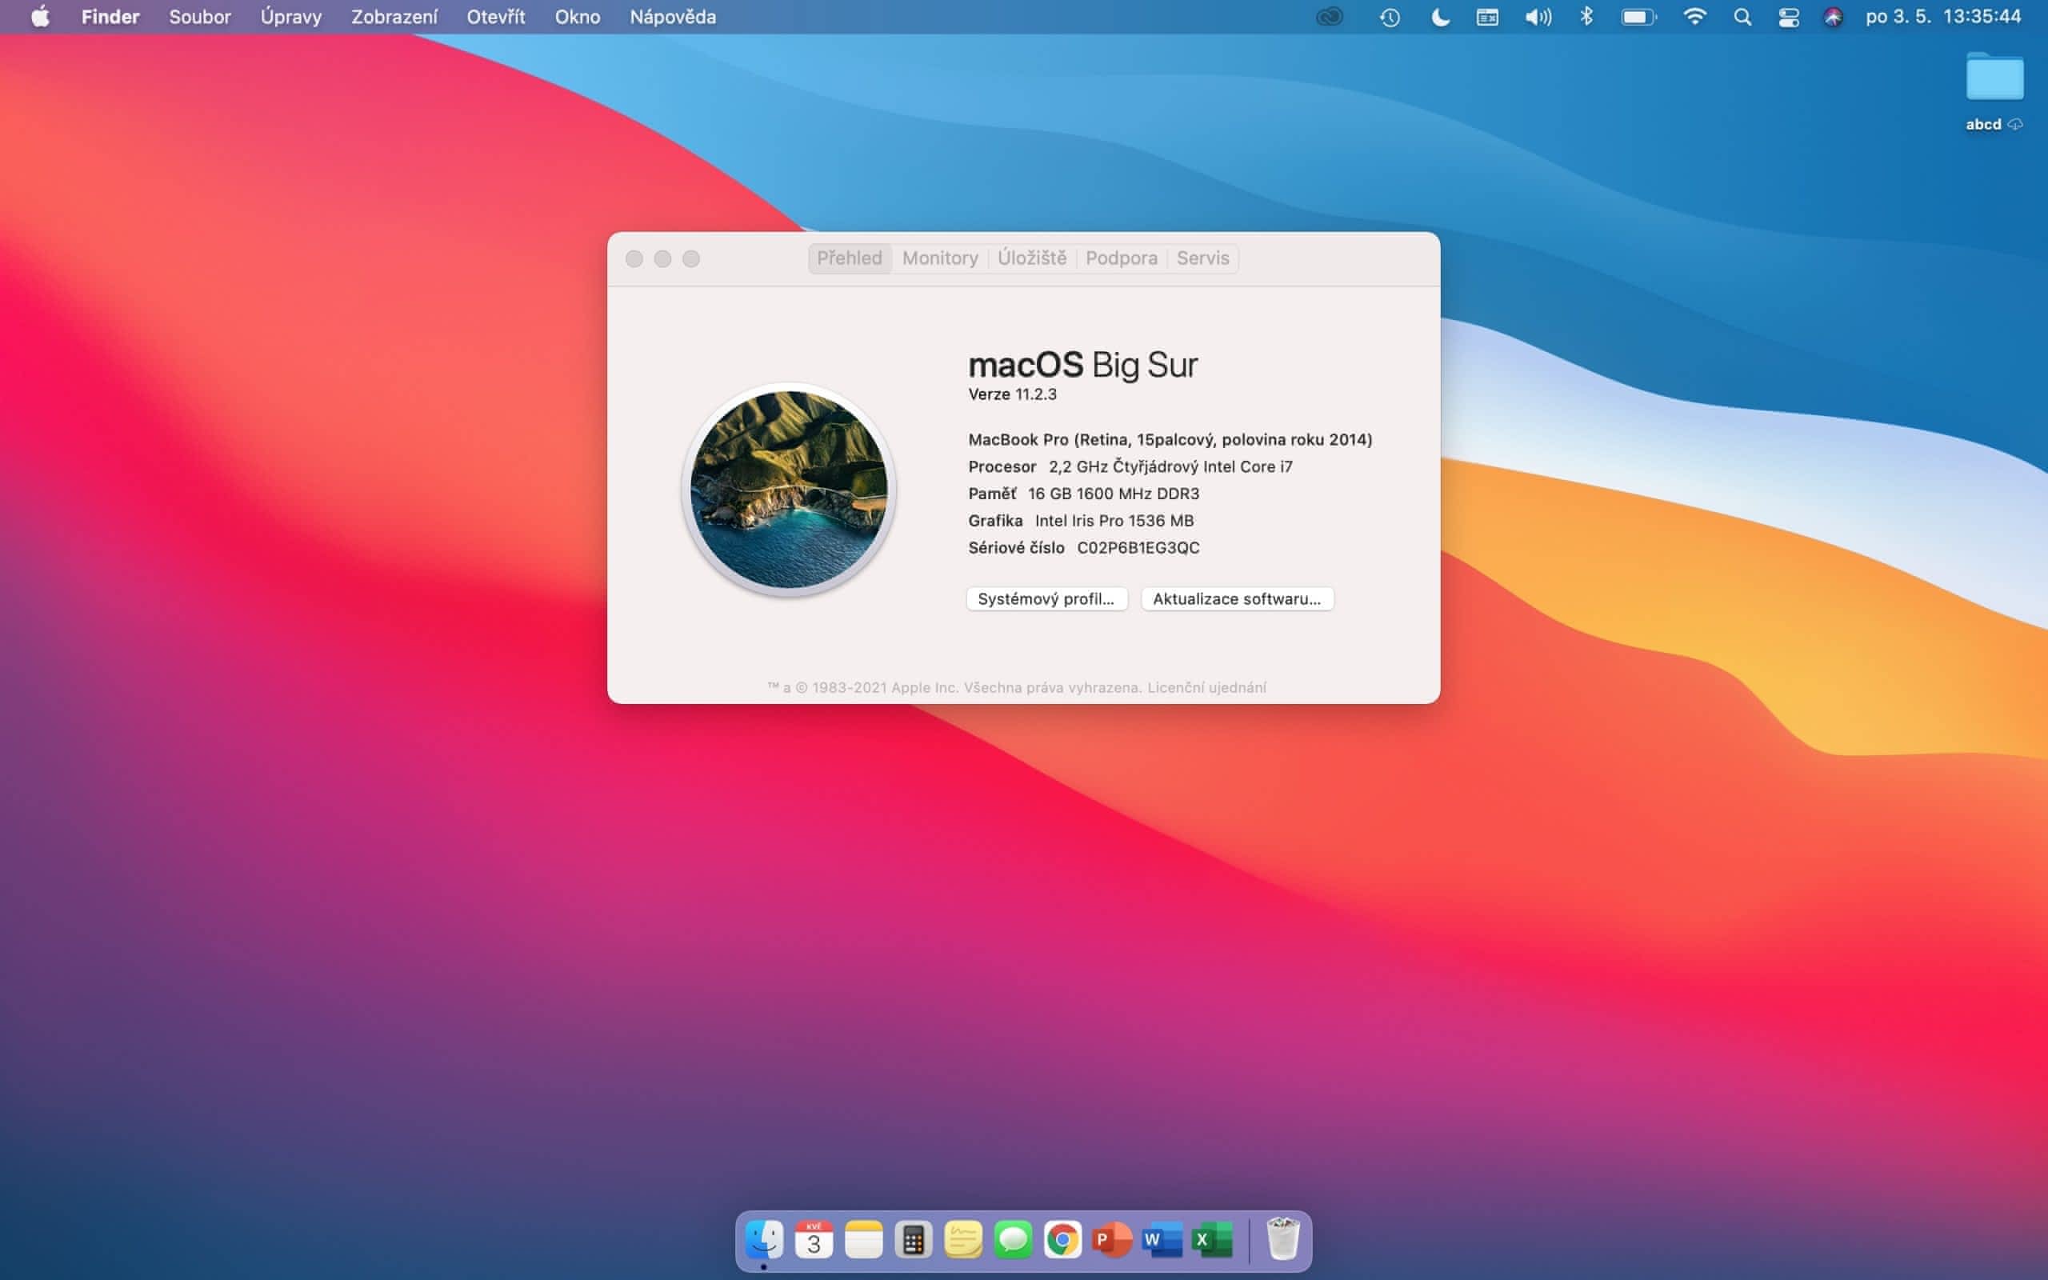Image resolution: width=2048 pixels, height=1280 pixels.
Task: Expand the volume menu bar control
Action: tap(1538, 17)
